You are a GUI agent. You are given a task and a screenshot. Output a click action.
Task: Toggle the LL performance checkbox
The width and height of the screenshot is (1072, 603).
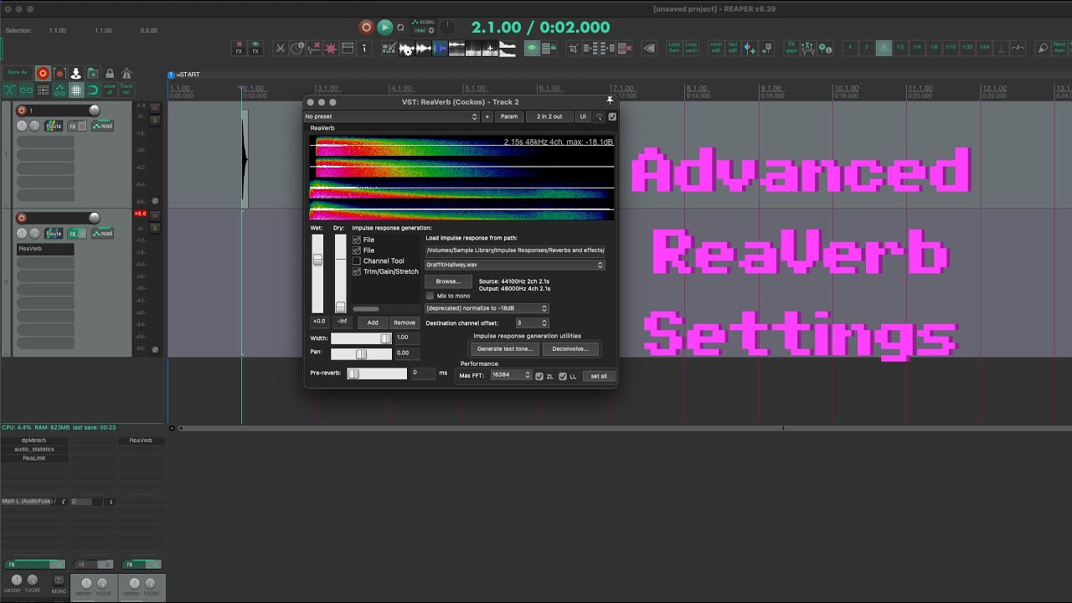tap(563, 376)
